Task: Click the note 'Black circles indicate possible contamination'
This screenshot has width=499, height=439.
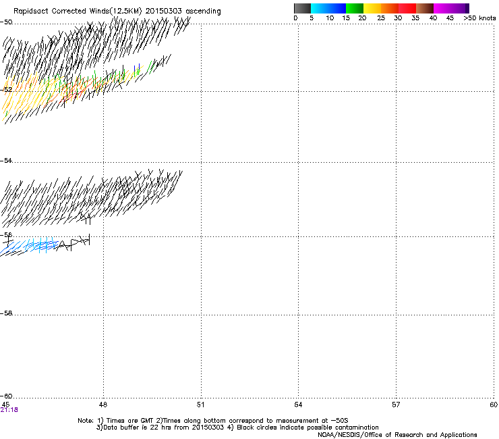Action: [x=307, y=428]
